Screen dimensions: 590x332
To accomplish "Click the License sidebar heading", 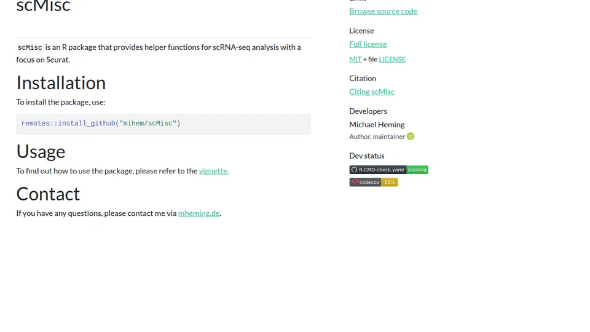I will tap(361, 31).
